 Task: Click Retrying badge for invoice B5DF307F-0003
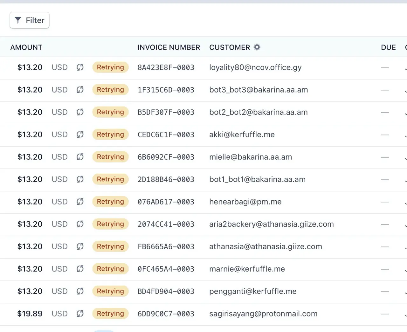(x=110, y=112)
